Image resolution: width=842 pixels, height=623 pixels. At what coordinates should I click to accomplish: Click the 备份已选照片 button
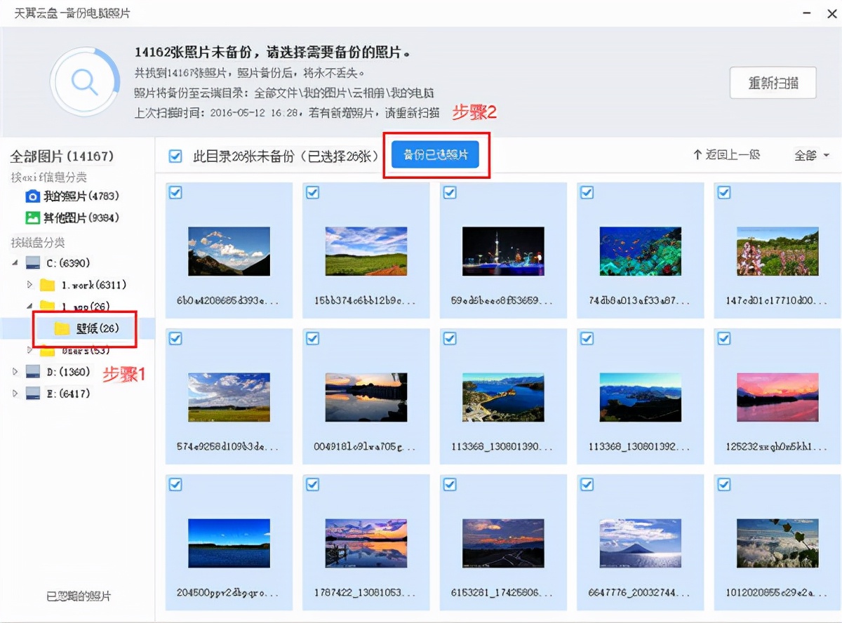[x=436, y=155]
